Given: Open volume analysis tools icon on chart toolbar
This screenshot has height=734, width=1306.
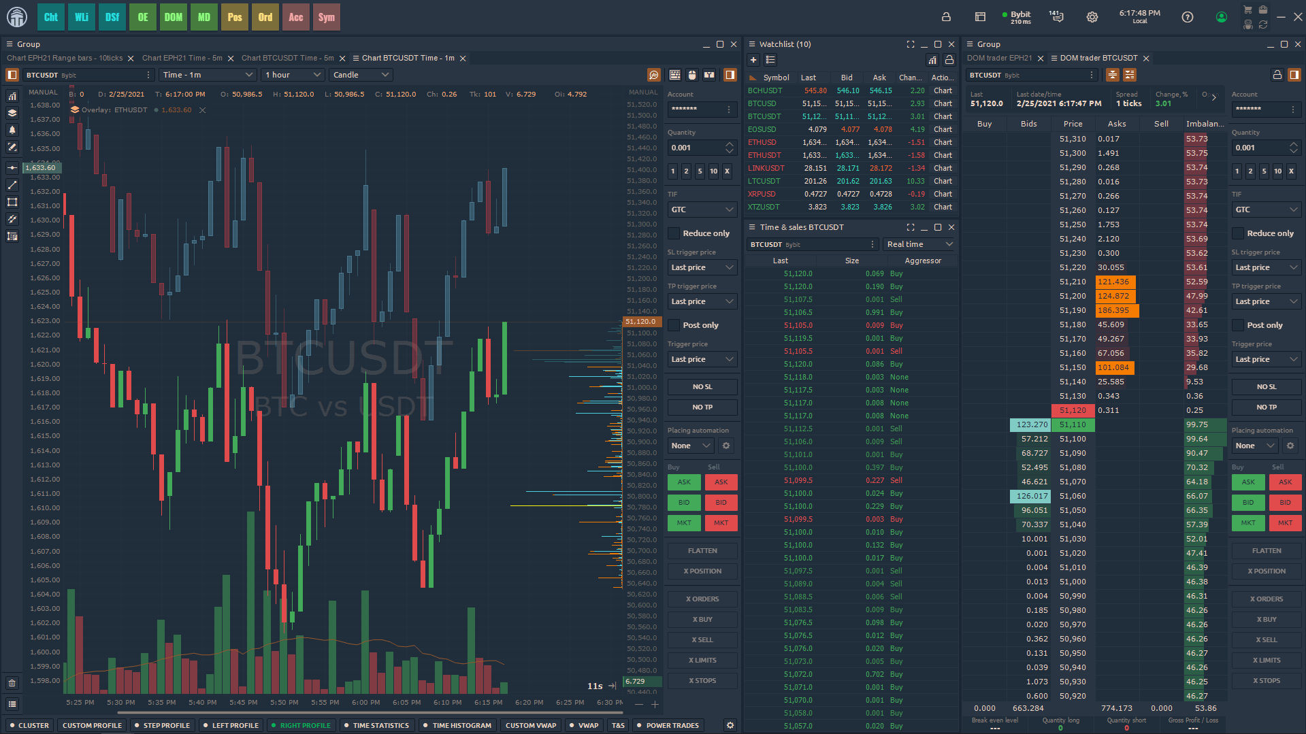Looking at the screenshot, I should (x=654, y=75).
